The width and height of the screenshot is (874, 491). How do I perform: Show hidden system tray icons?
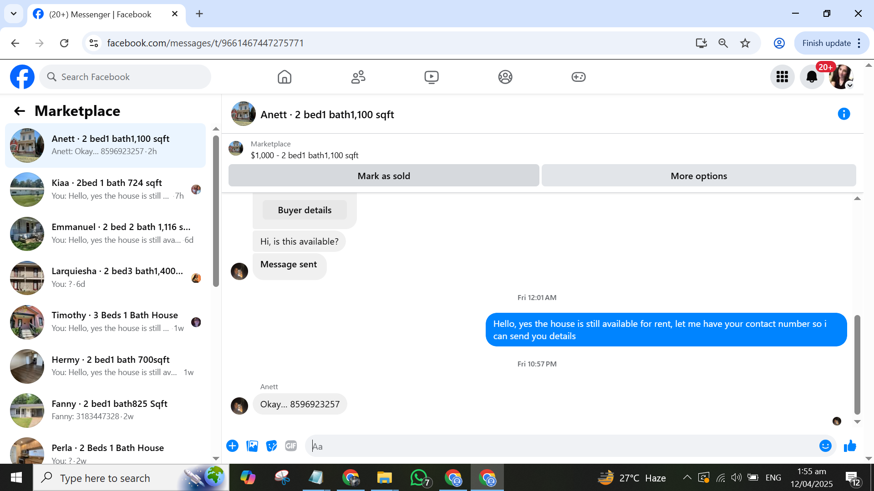[x=687, y=477]
